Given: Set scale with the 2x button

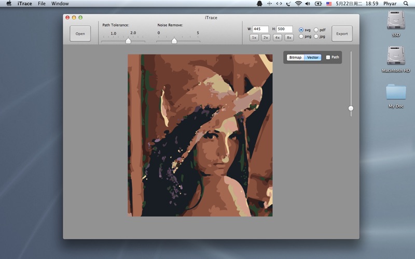Looking at the screenshot, I should coord(266,37).
